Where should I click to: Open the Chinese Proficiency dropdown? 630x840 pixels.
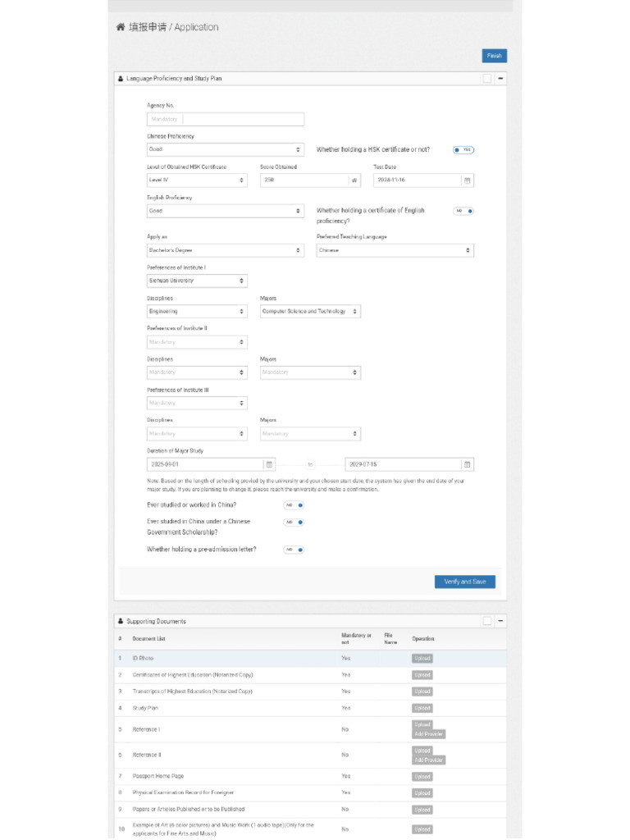[x=225, y=149]
